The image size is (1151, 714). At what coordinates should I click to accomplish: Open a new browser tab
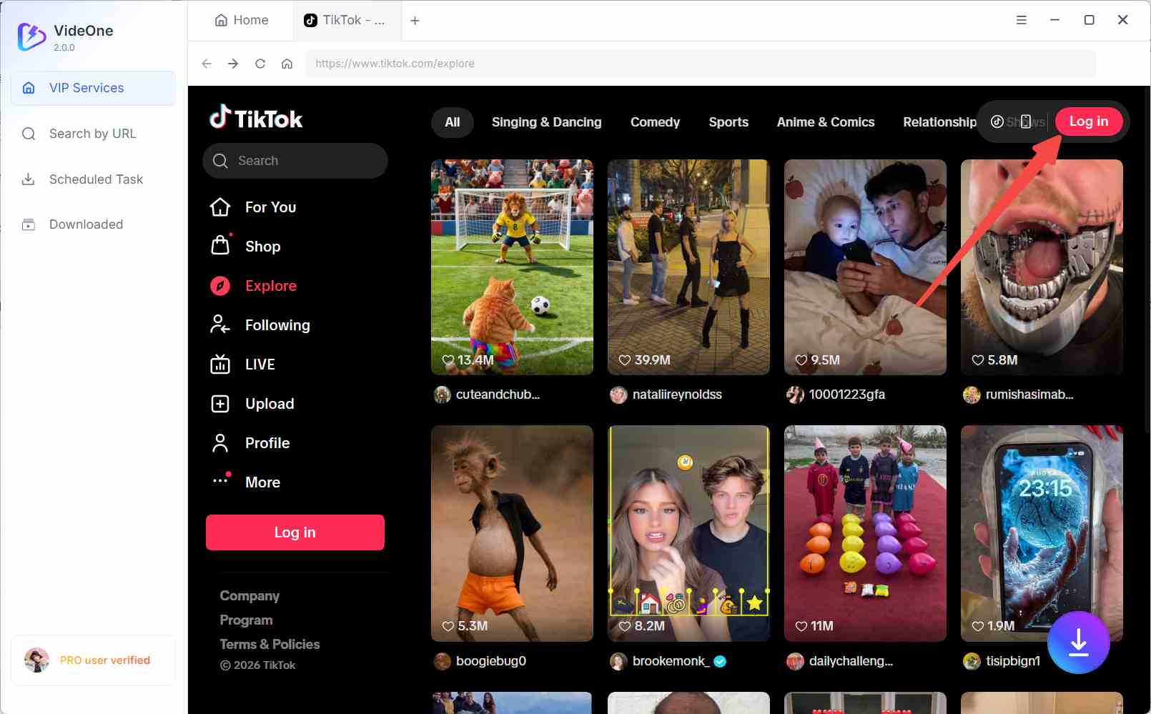point(415,20)
